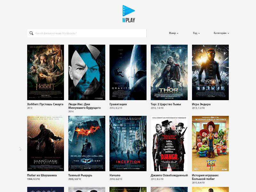
Task: Open the Год dropdown
Action: (x=196, y=33)
